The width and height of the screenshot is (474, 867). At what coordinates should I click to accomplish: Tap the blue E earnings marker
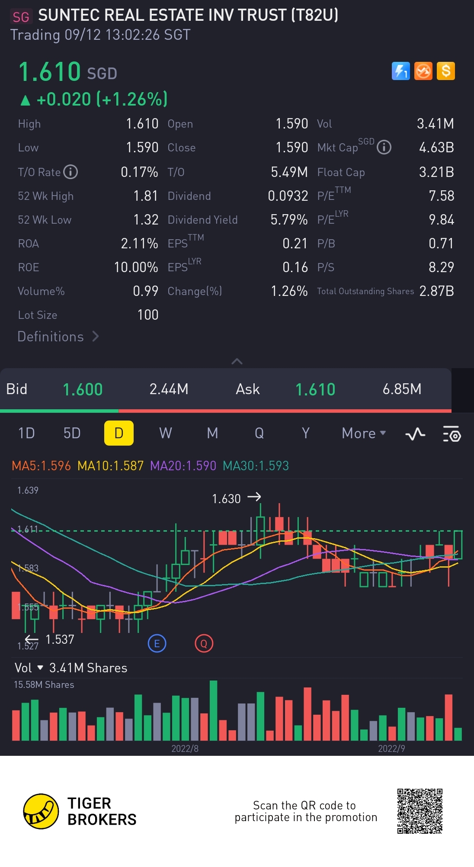pos(157,643)
